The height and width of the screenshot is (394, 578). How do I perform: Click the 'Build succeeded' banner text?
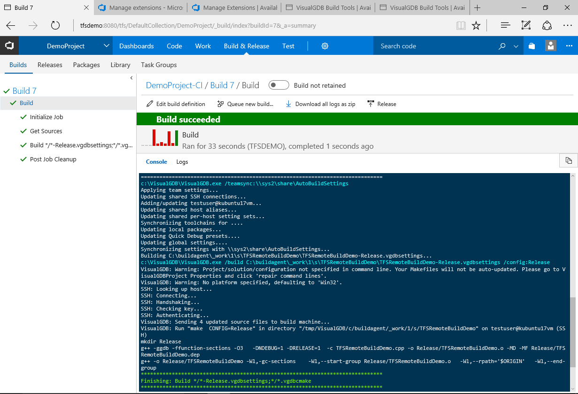coord(188,120)
